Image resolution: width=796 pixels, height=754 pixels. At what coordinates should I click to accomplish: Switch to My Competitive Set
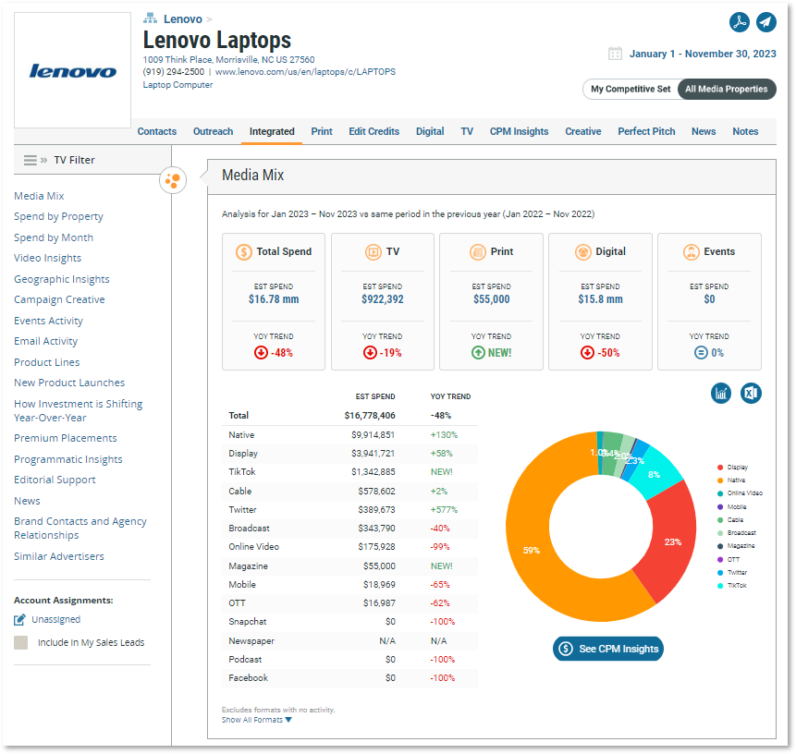coord(631,90)
